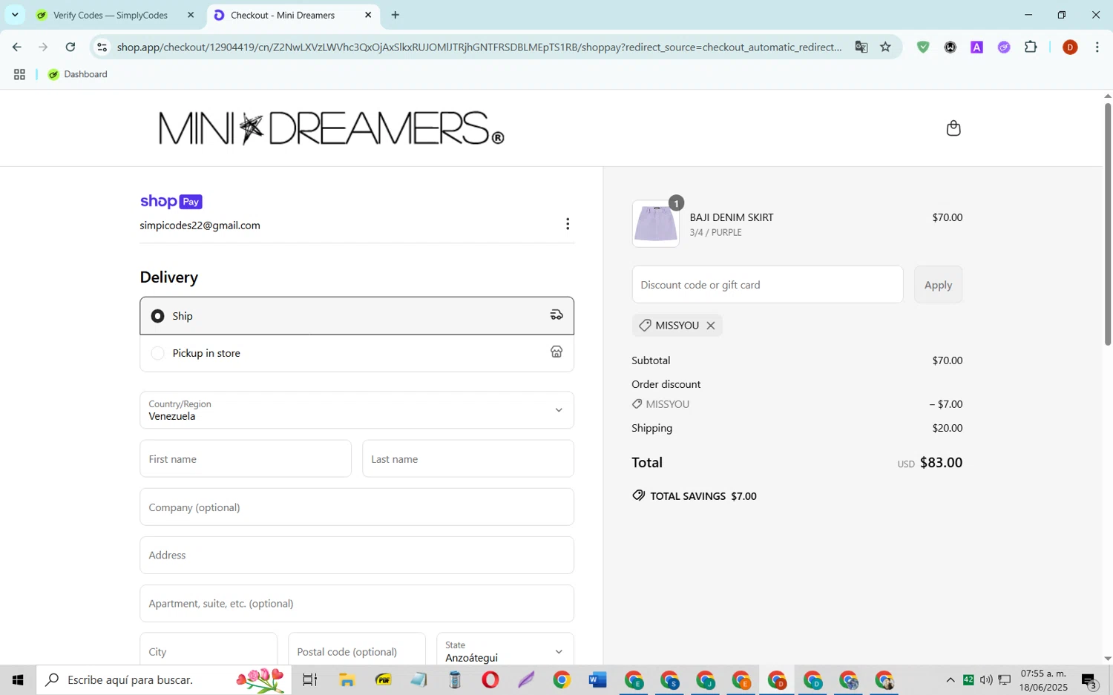Open a new browser tab

tap(395, 15)
